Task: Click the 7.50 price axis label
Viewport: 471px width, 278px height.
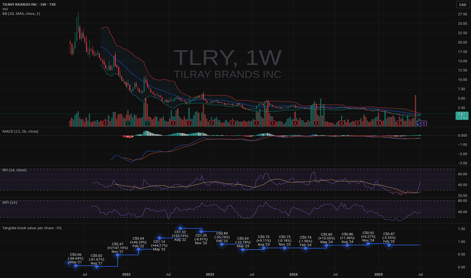Action: 462,89
